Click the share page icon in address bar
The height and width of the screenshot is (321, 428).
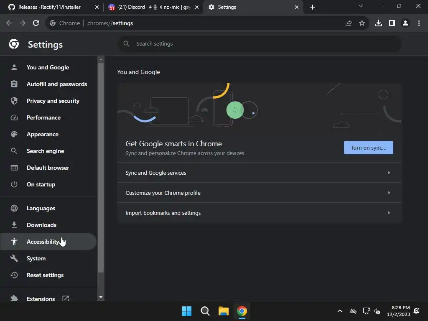coord(349,23)
